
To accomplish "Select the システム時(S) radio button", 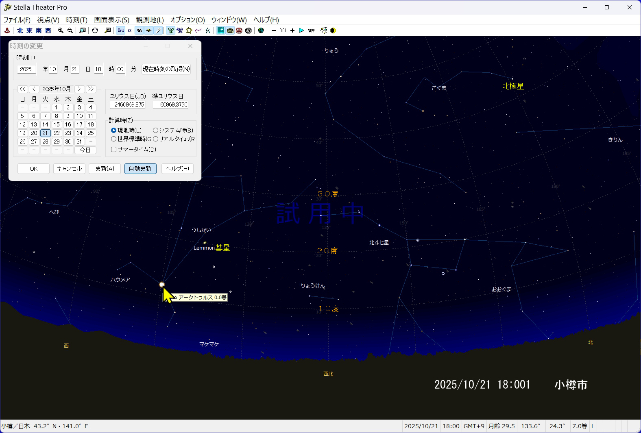I will (x=155, y=131).
